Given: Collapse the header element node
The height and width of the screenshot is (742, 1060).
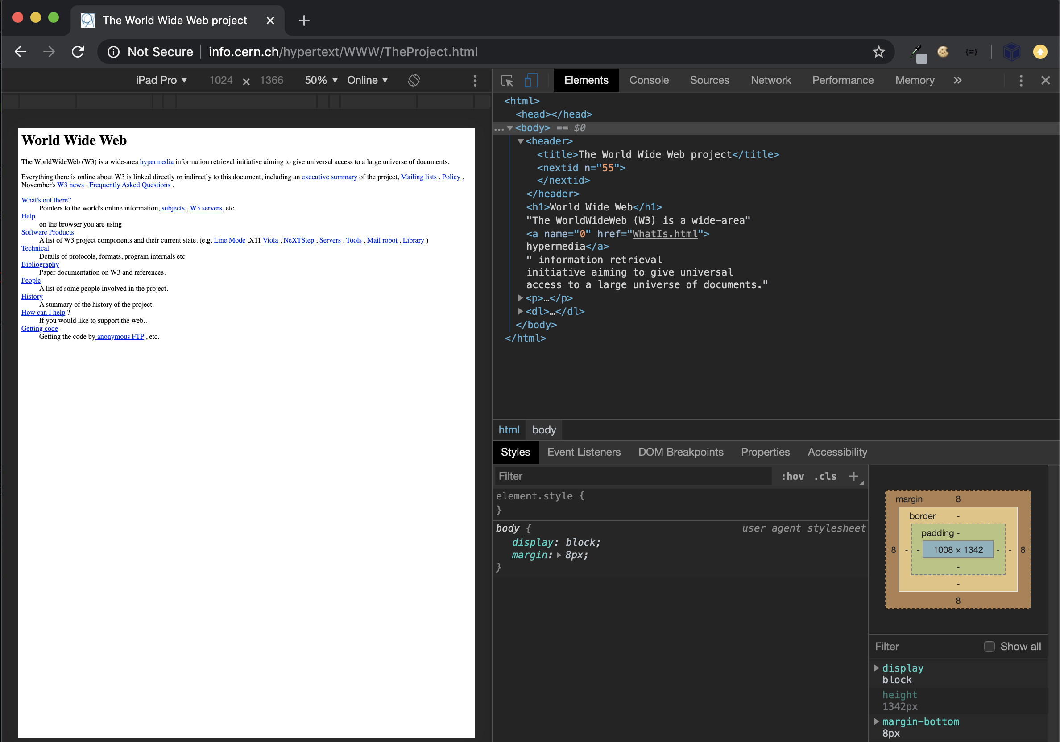Looking at the screenshot, I should [521, 141].
